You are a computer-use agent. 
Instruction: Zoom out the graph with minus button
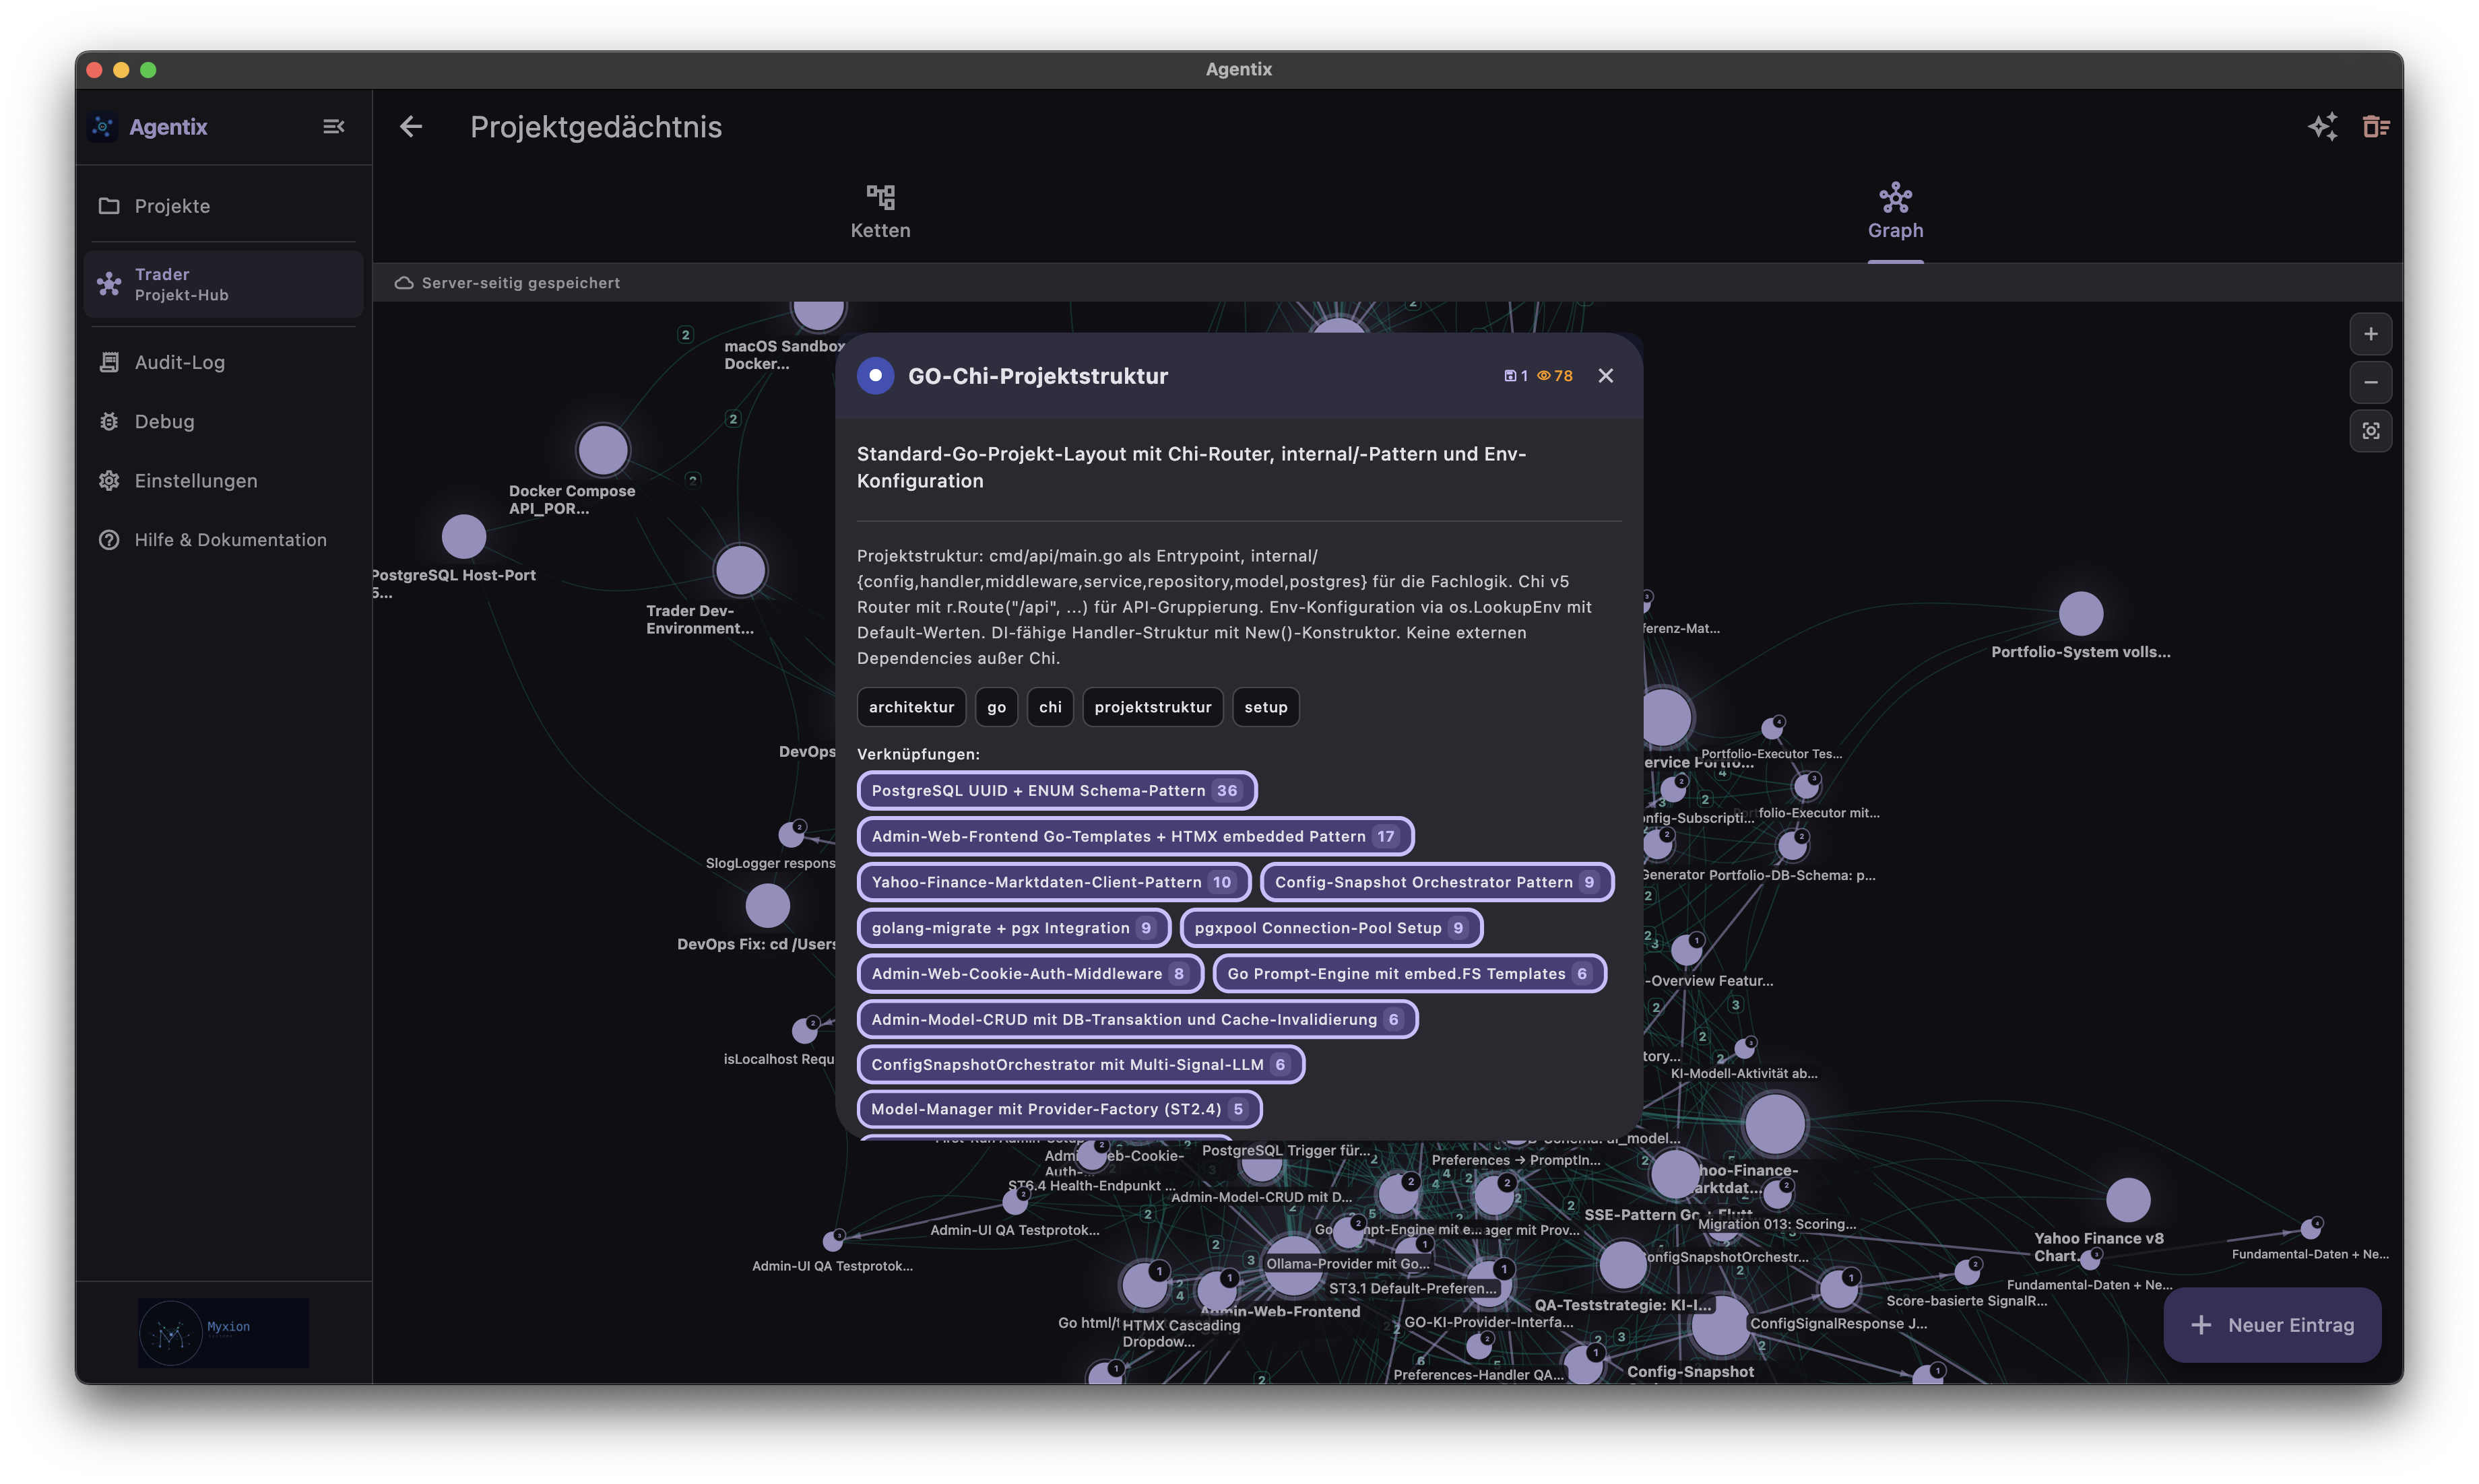click(2370, 382)
